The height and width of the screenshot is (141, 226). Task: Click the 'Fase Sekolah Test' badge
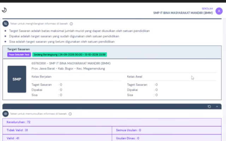pos(19,55)
